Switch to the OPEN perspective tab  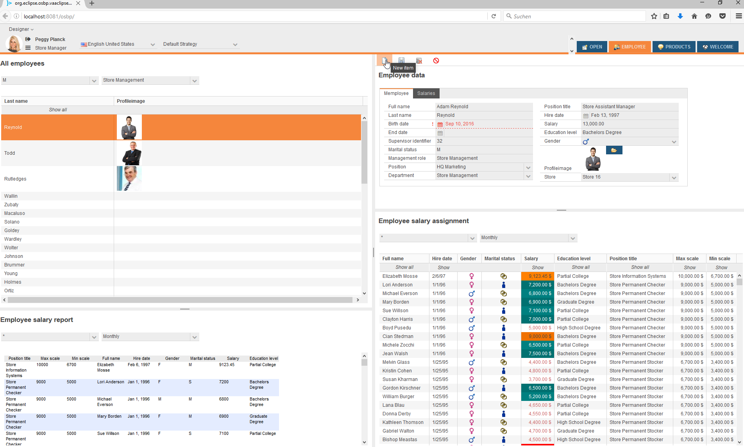pos(592,47)
